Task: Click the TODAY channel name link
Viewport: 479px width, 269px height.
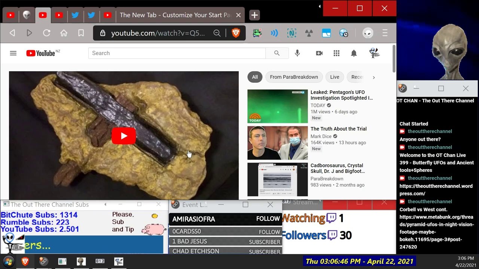Action: [318, 105]
